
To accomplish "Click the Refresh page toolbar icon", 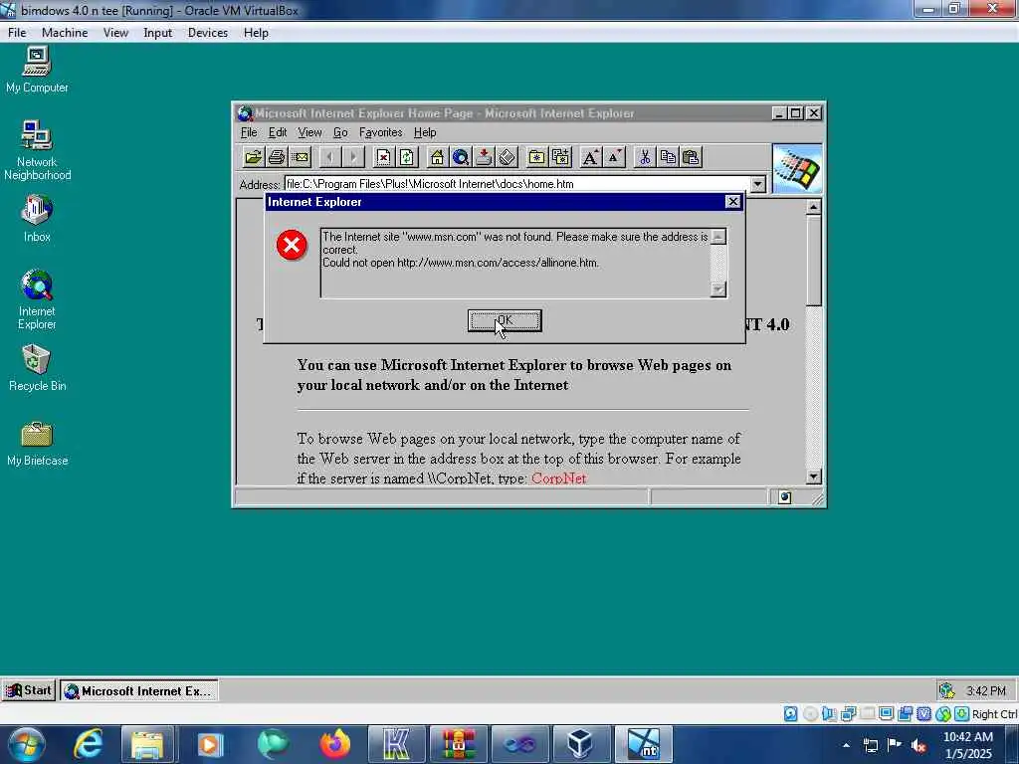I will click(x=407, y=157).
